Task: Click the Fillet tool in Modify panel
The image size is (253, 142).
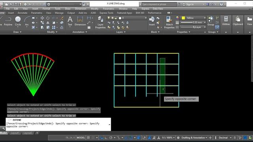Action: point(54,23)
